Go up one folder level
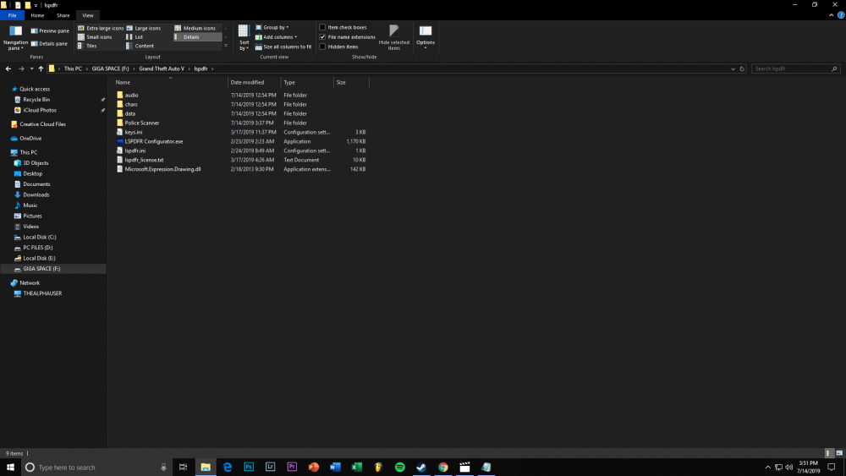Screen dimensions: 846x476 (x=41, y=69)
